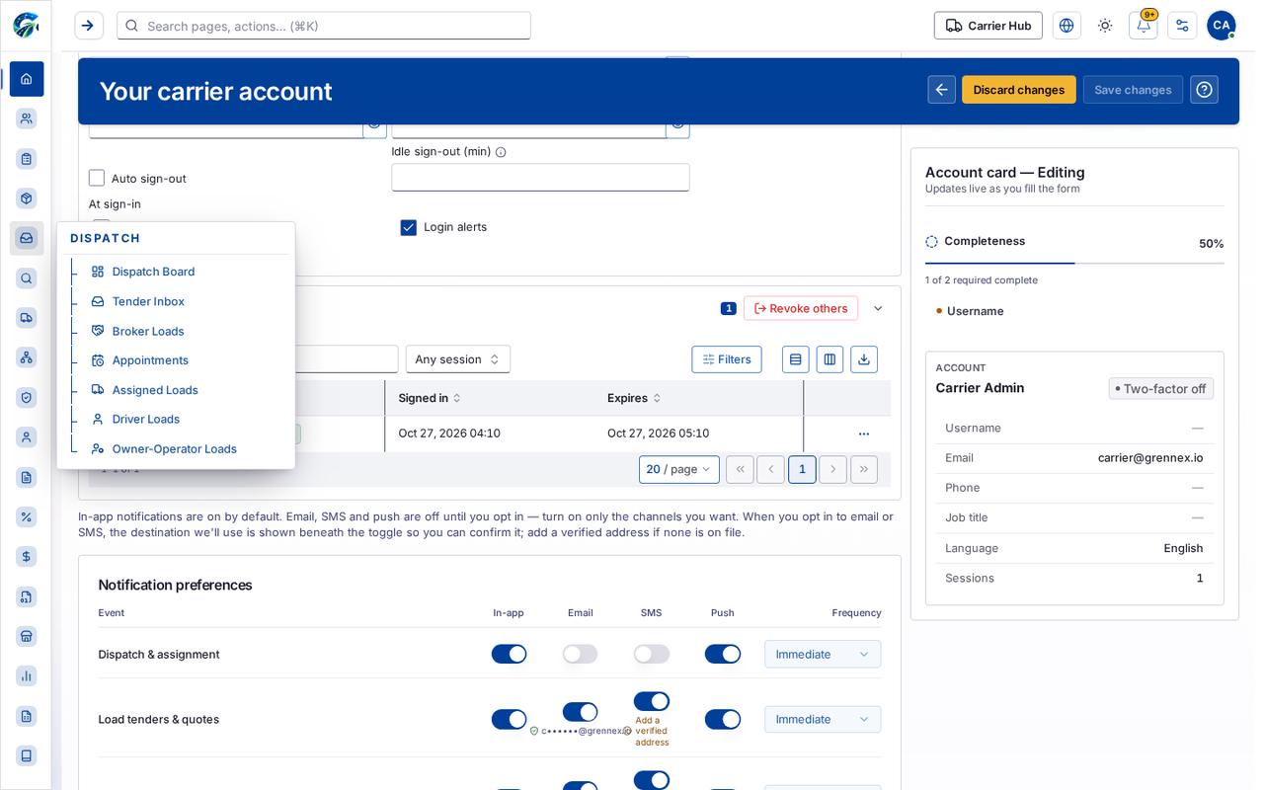Open the column layout icon above table
Image resolution: width=1264 pixels, height=790 pixels.
tap(829, 359)
